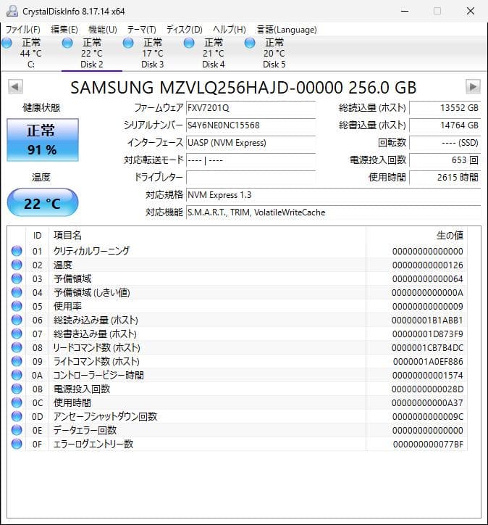488x525 pixels.
Task: Click status orb for row 0C 使用時間
Action: 17,402
